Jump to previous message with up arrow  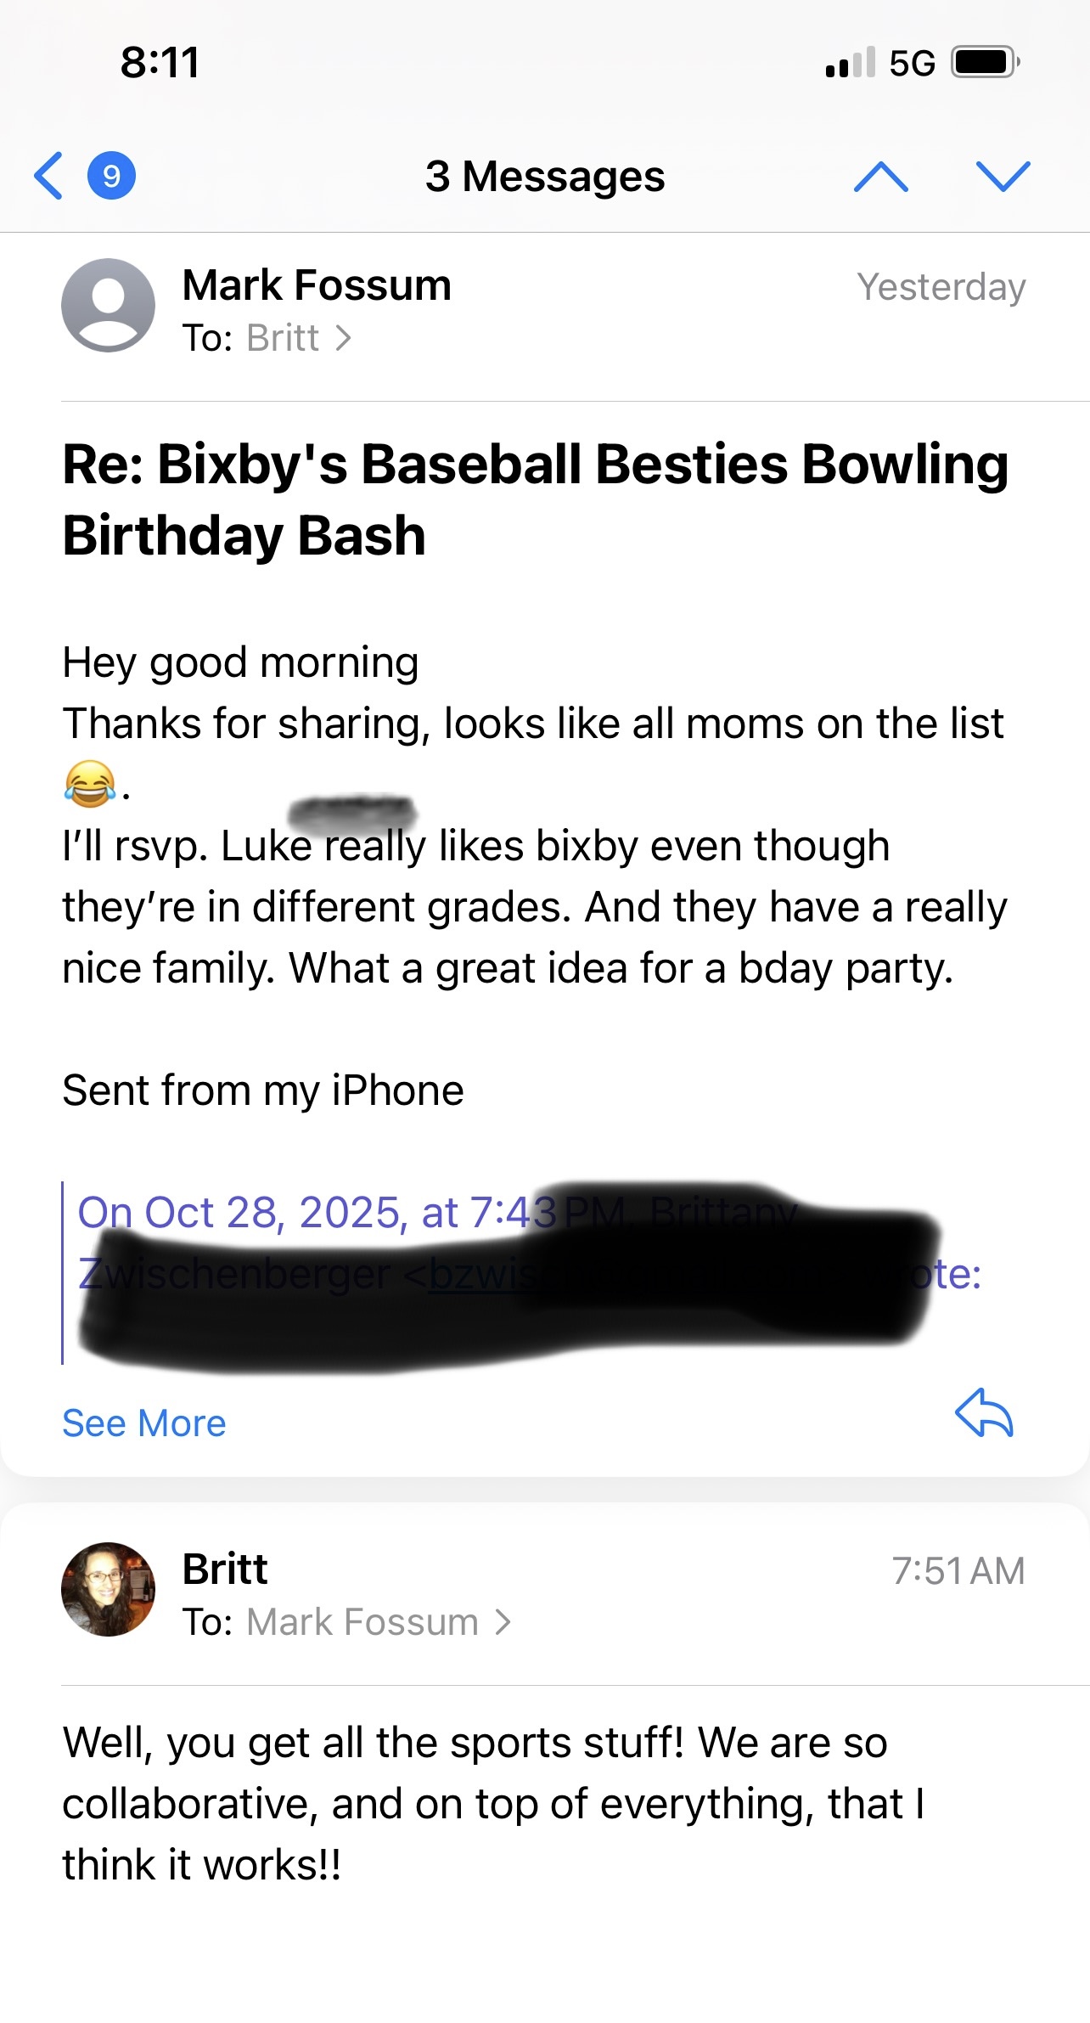[x=880, y=176]
